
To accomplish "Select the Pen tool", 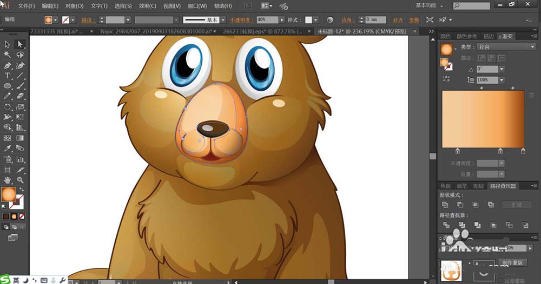I will click(x=7, y=65).
